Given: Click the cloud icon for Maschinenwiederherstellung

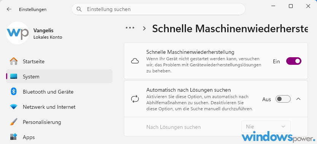Looking at the screenshot, I should [135, 61].
